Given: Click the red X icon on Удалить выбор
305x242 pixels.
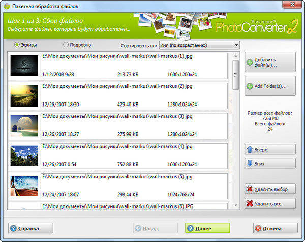Looking at the screenshot, I should (250, 189).
